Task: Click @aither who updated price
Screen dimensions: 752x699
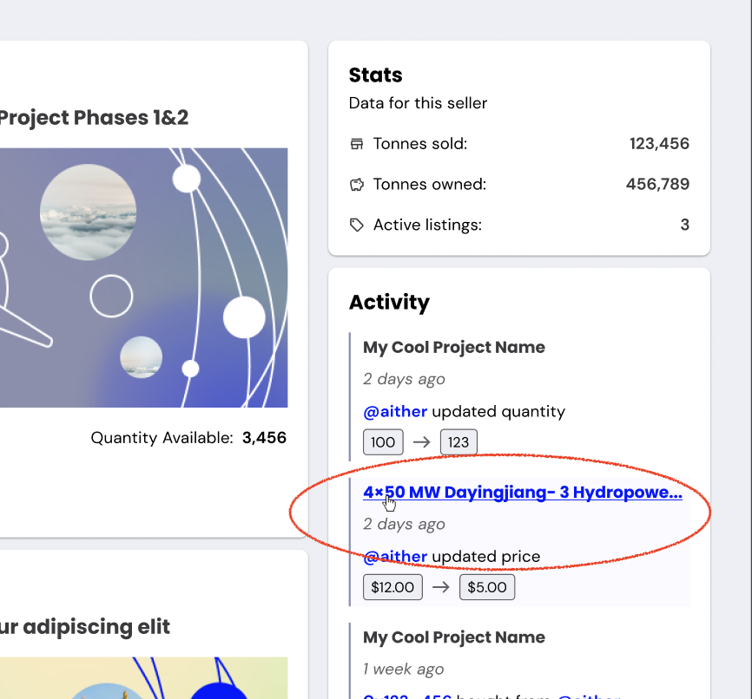Action: point(395,557)
